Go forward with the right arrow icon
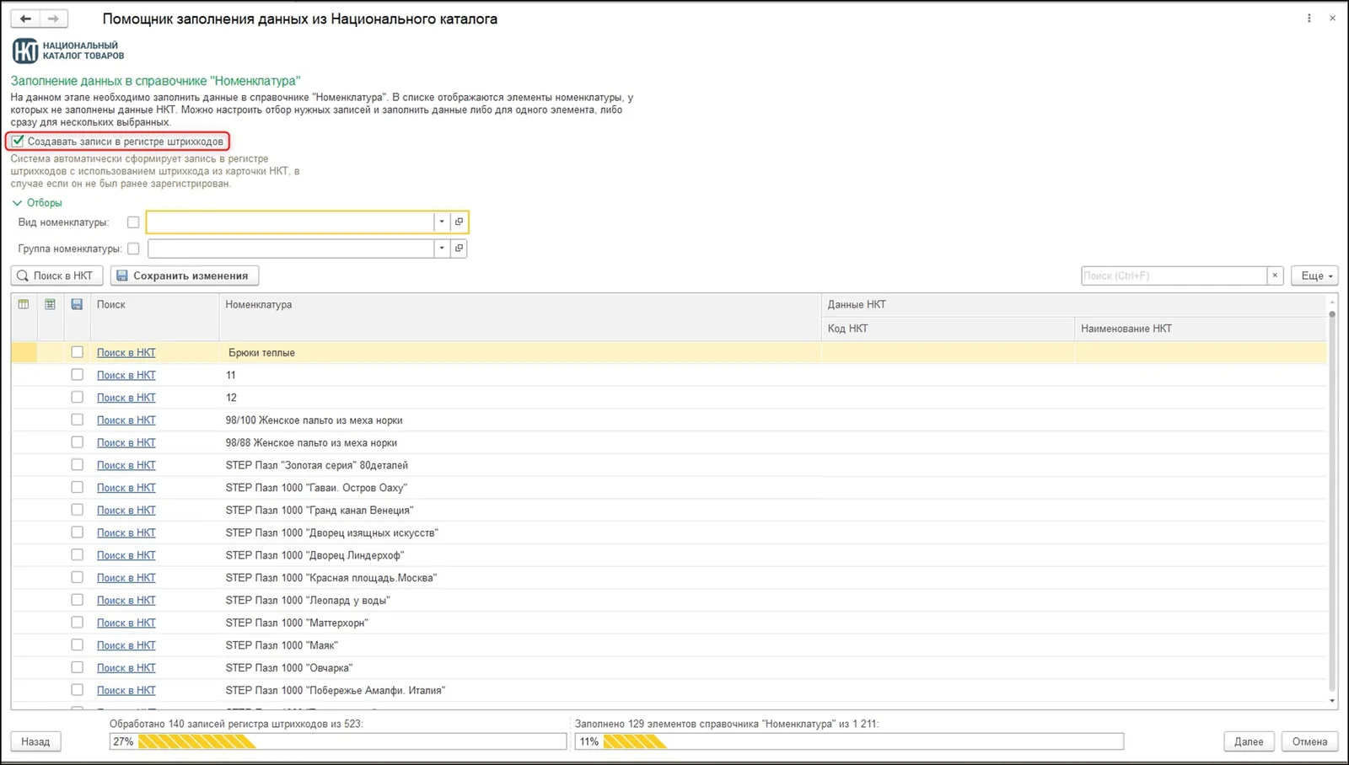The image size is (1349, 765). tap(53, 19)
